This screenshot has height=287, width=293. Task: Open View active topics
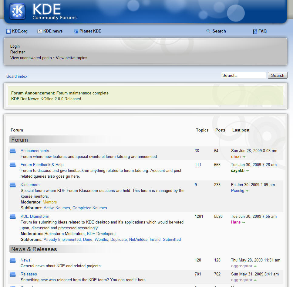72,58
